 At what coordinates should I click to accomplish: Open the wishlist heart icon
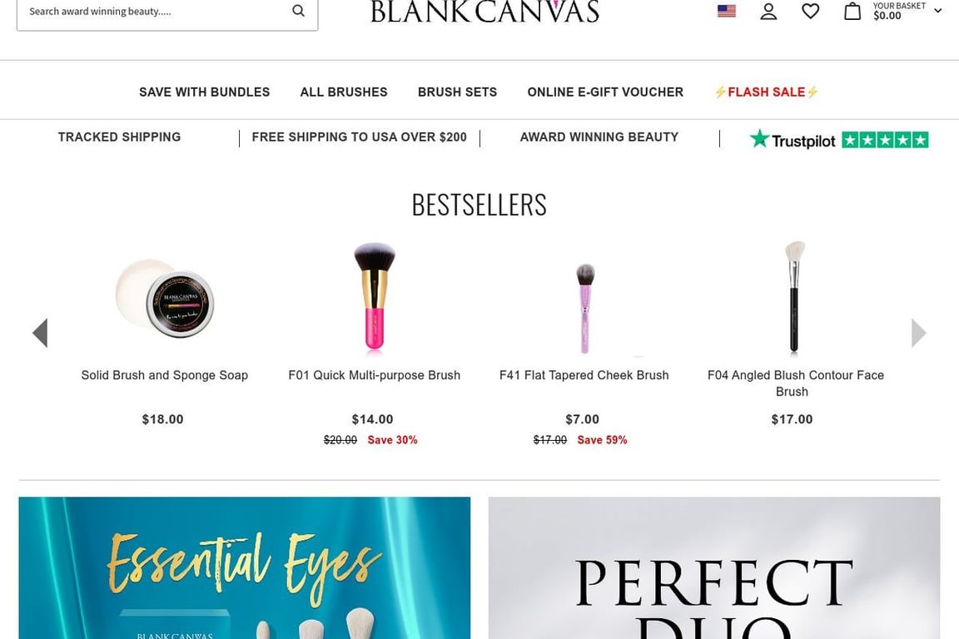pyautogui.click(x=810, y=12)
